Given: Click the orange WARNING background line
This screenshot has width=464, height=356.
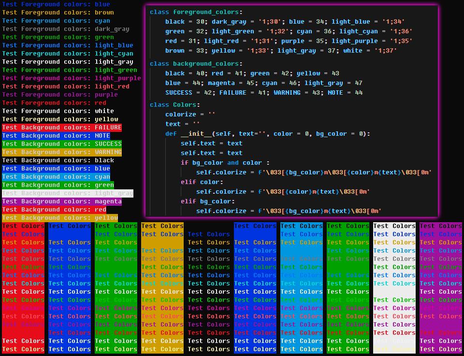Looking at the screenshot, I should (x=62, y=152).
